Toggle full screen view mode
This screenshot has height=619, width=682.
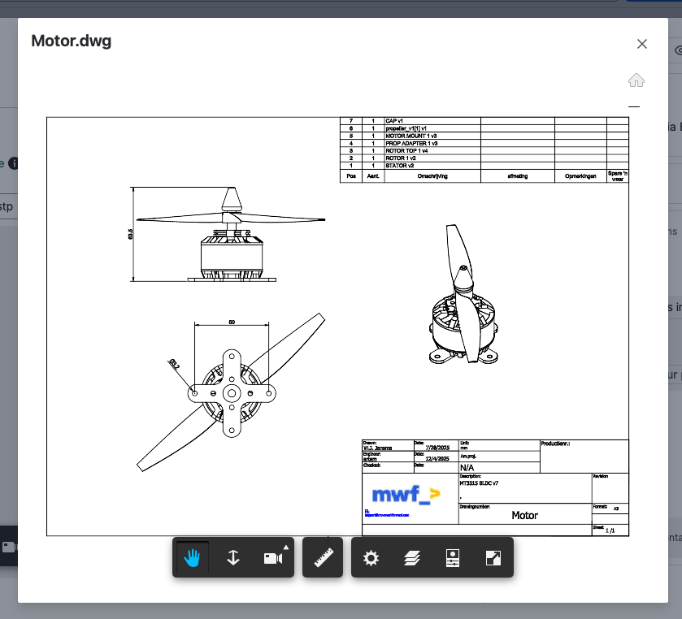[493, 558]
